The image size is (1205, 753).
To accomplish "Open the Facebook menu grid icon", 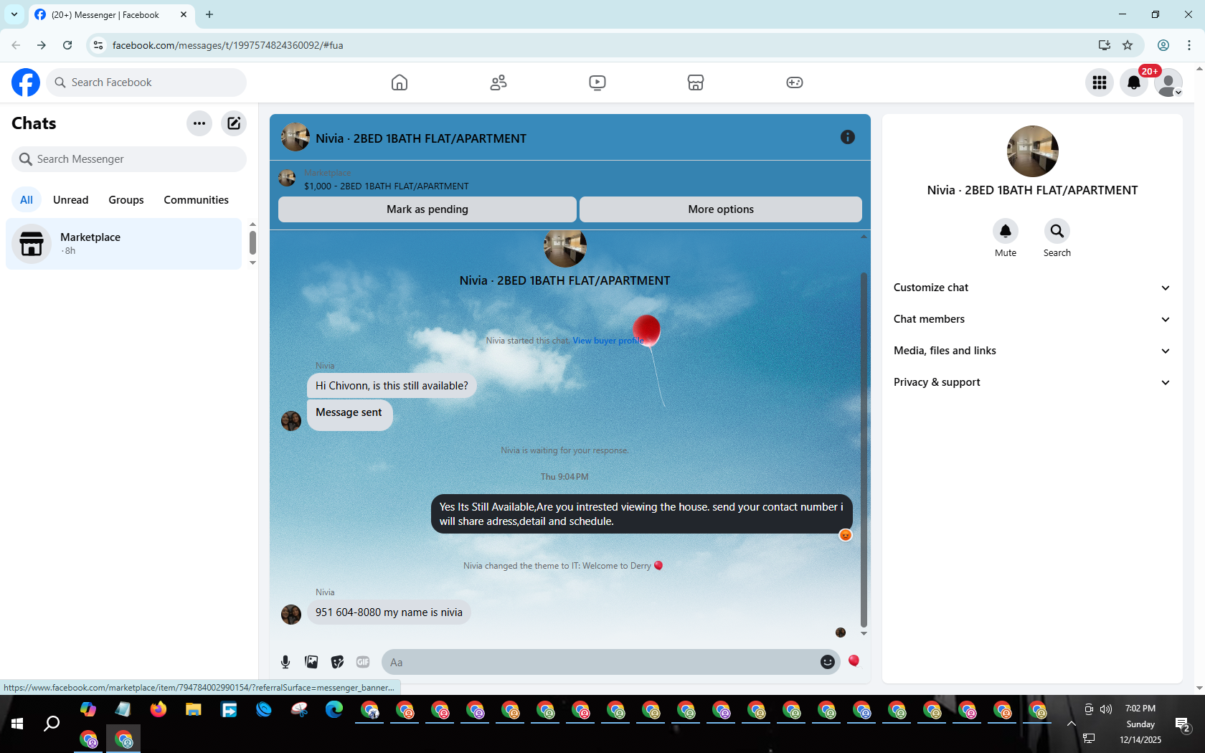I will [x=1100, y=82].
